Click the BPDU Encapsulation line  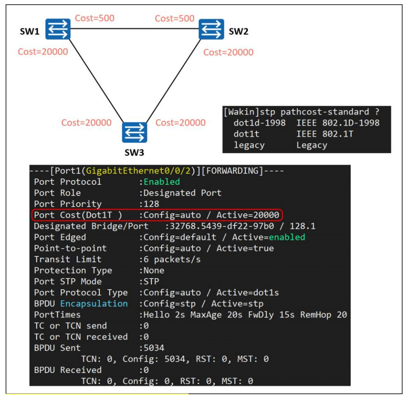point(149,304)
